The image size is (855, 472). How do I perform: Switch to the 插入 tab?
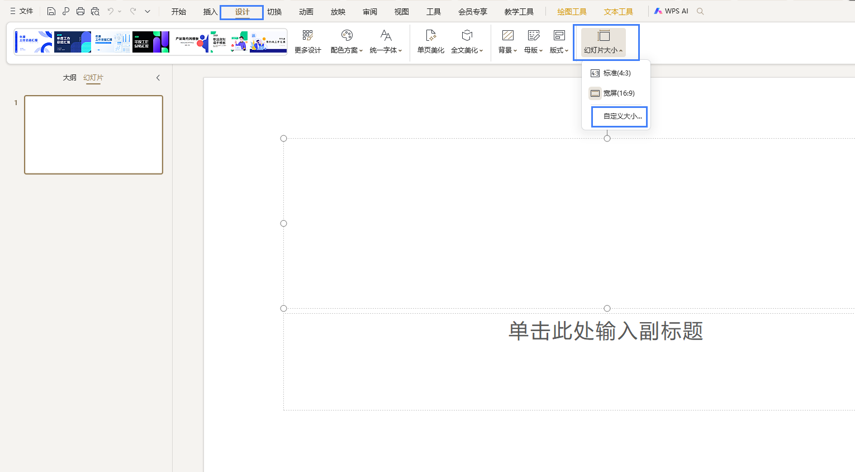[x=210, y=12]
